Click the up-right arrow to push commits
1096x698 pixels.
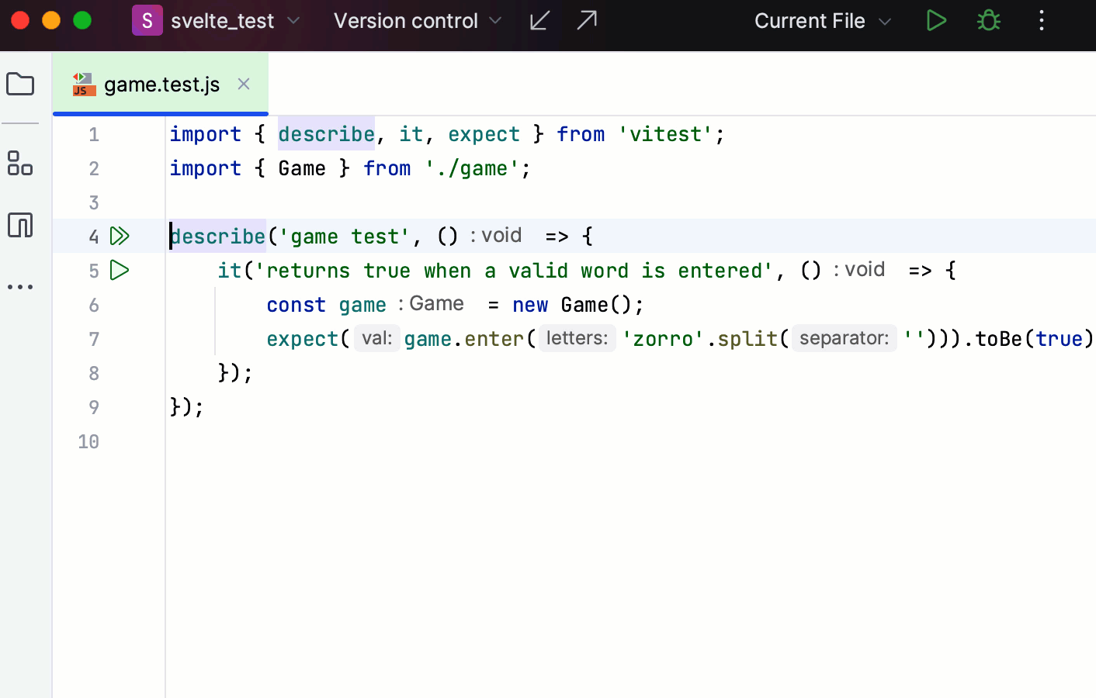pyautogui.click(x=588, y=21)
